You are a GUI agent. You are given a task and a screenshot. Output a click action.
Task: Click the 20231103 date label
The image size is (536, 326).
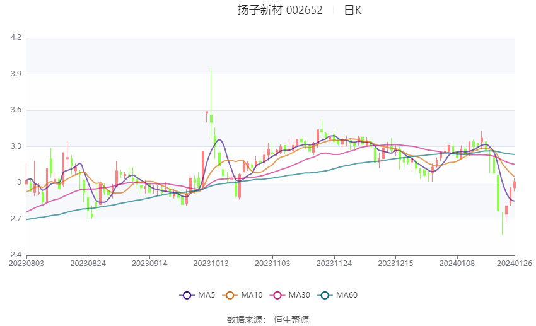tap(272, 264)
